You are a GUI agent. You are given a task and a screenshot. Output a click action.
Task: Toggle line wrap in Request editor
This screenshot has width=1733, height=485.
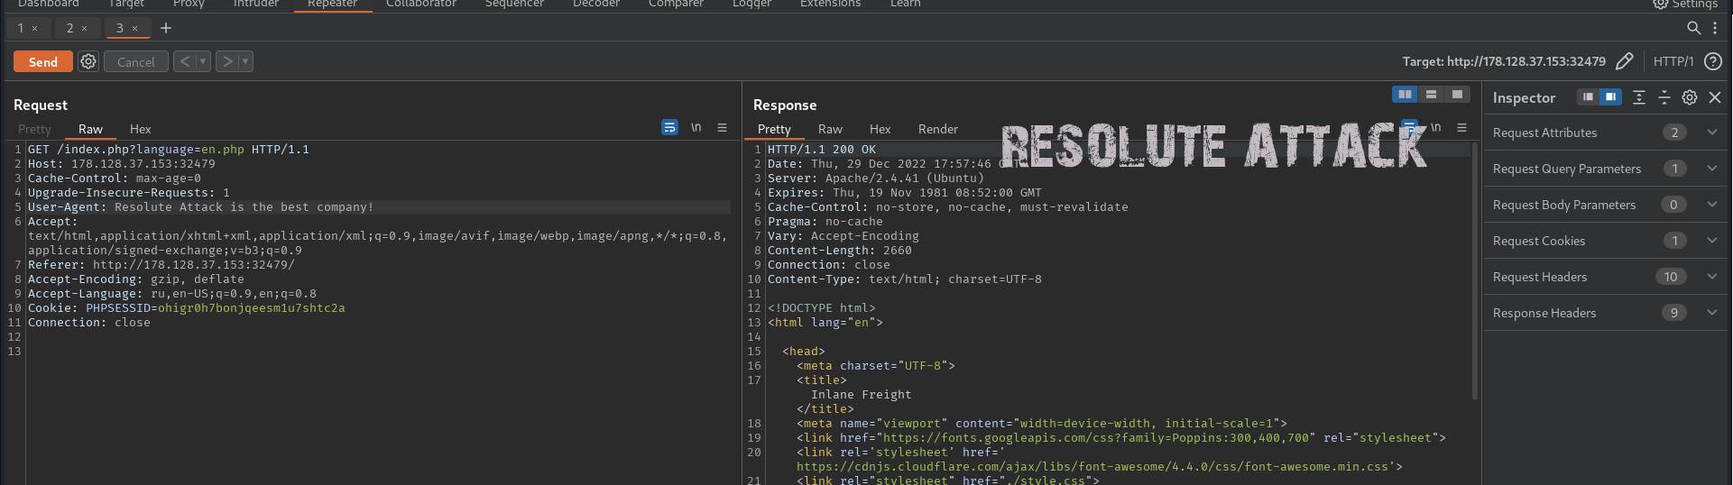pos(669,128)
